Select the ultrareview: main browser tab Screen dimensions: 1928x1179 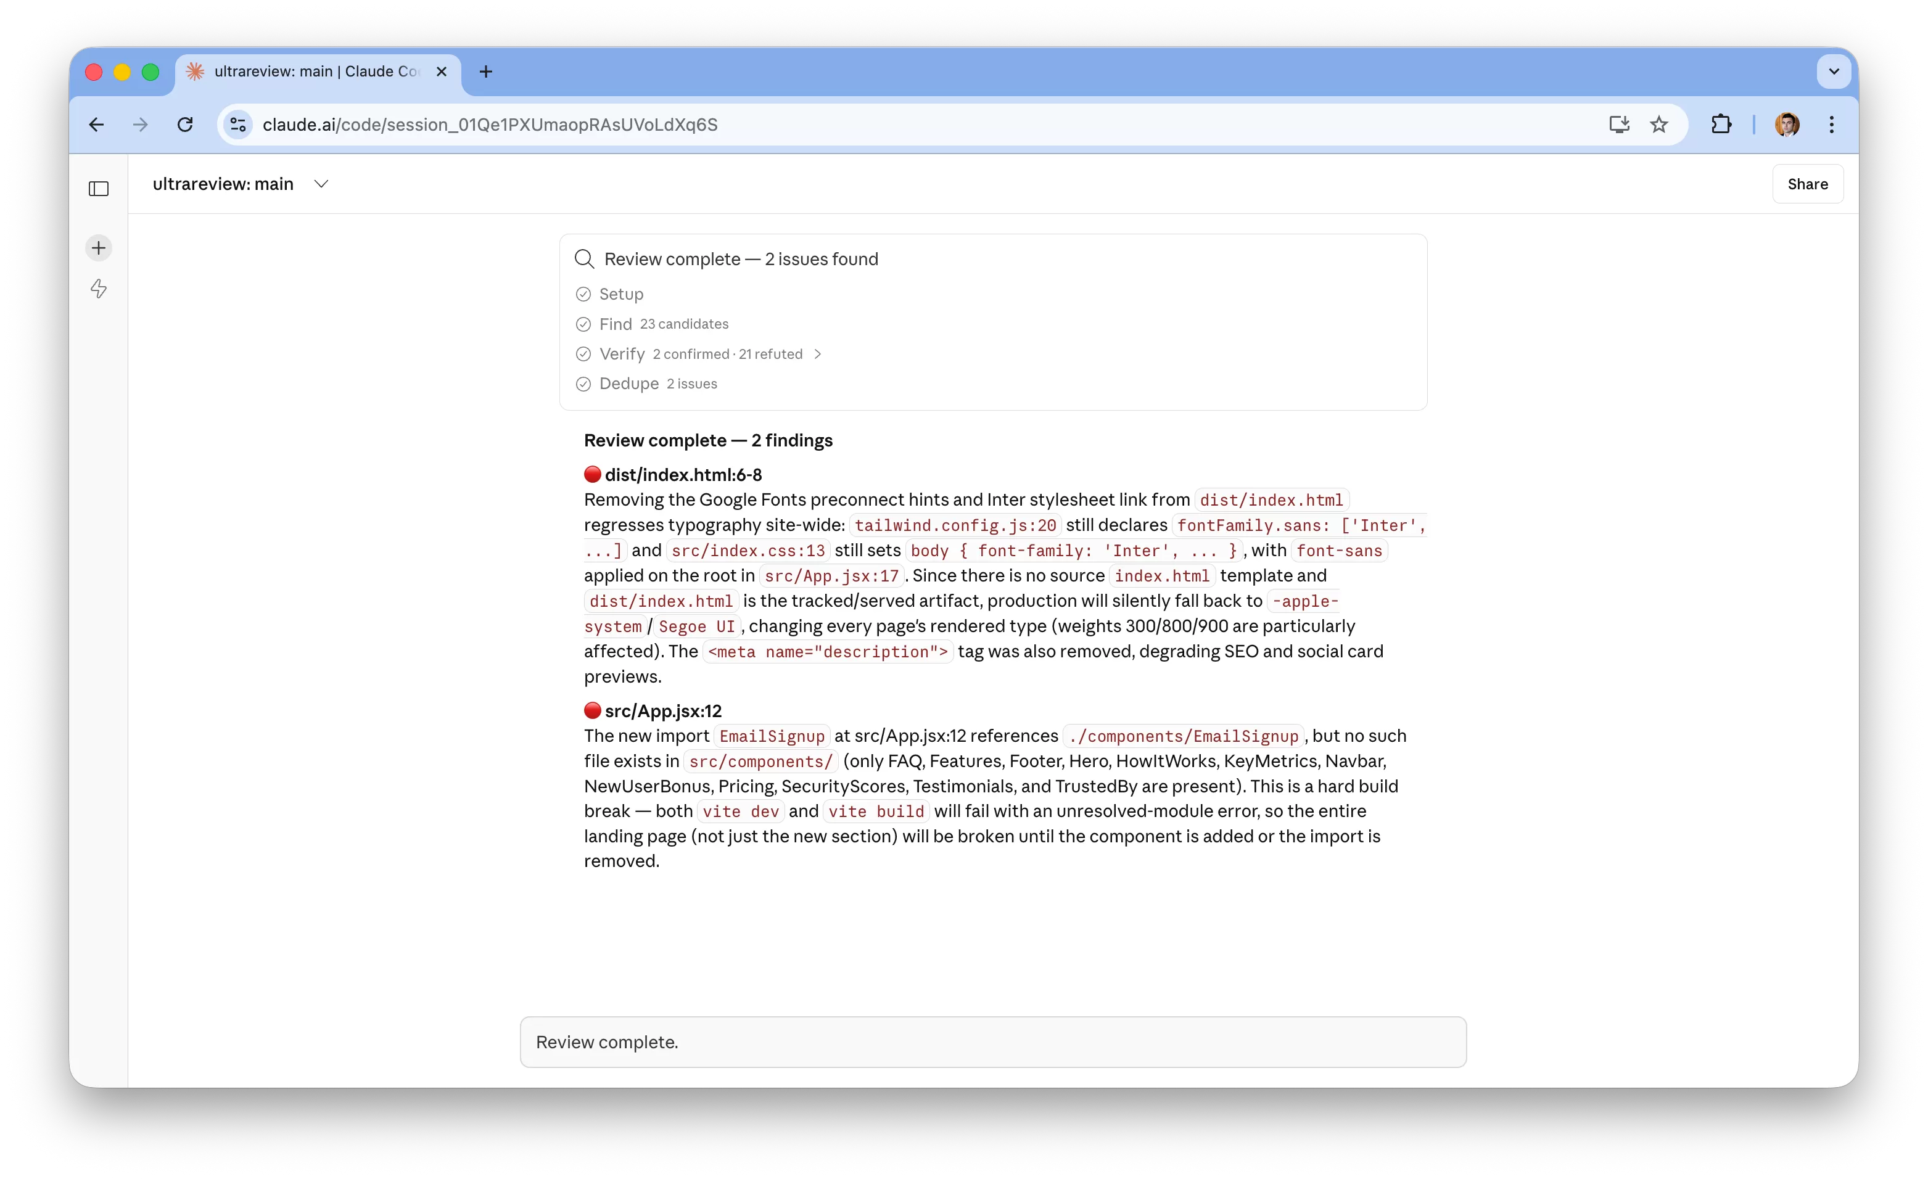[318, 71]
